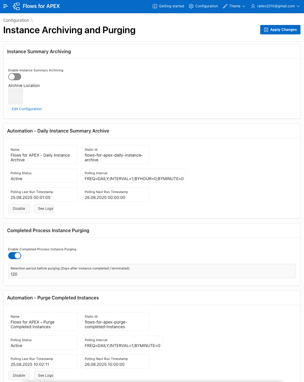Click the Configuration gear icon
This screenshot has height=382, width=304.
(191, 6)
